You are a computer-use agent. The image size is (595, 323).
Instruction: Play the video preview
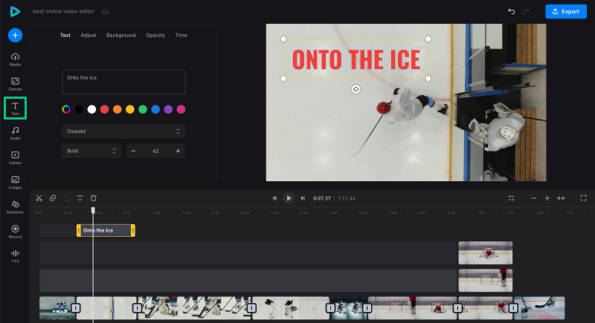289,198
